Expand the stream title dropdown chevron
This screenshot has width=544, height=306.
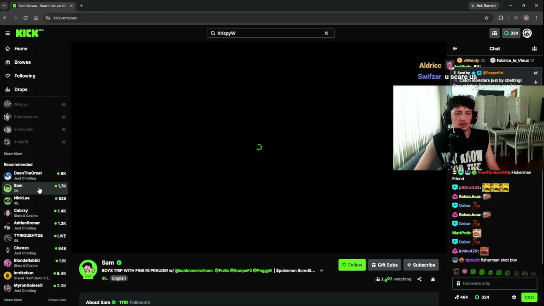click(321, 270)
